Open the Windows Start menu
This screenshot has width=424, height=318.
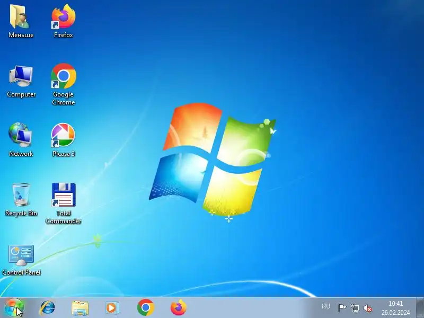(x=14, y=308)
